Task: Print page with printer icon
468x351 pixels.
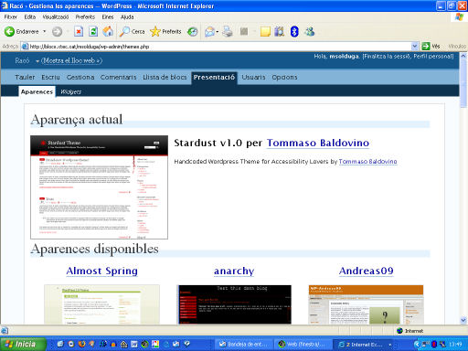Action: 228,31
